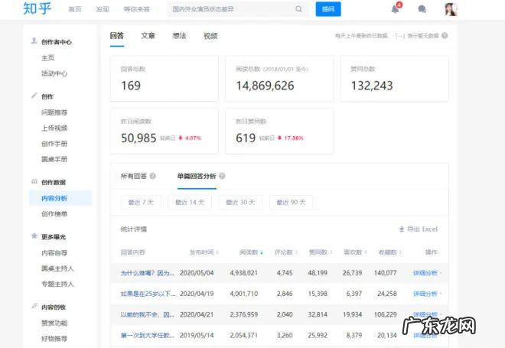Open the answer link starting 为什么难喝?

pos(148,273)
